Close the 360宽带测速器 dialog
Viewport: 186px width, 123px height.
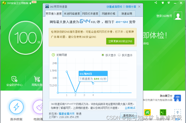pos(139,7)
